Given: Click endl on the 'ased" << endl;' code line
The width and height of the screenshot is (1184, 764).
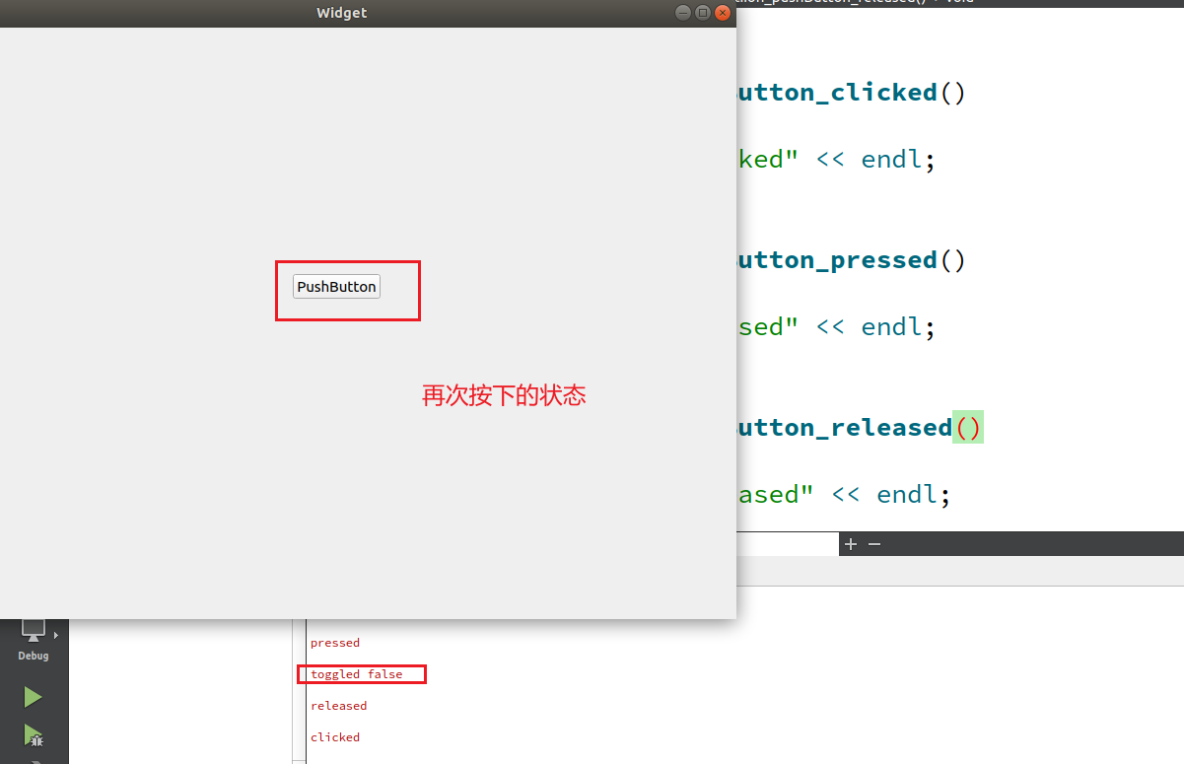Looking at the screenshot, I should coord(907,495).
